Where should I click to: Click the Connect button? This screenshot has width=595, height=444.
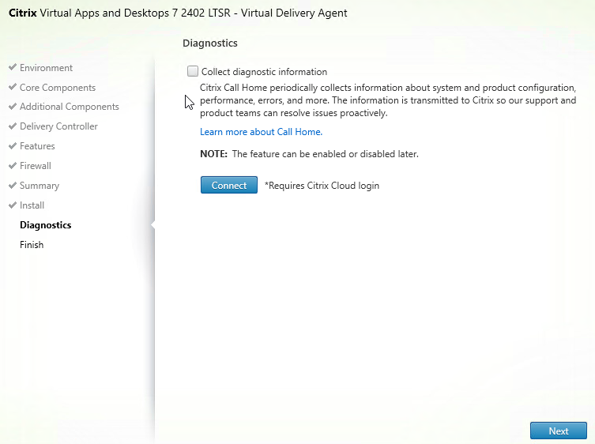[229, 185]
